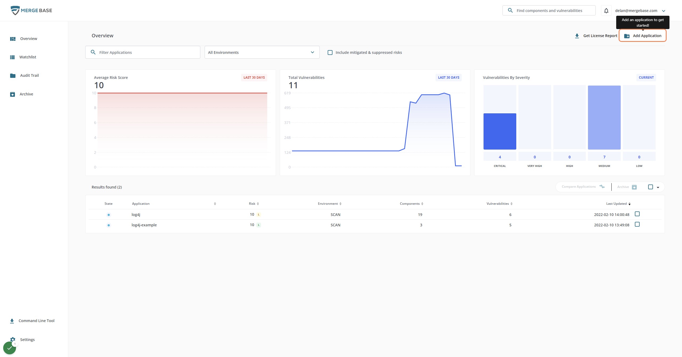This screenshot has height=357, width=682.
Task: Click the Get License Report button
Action: [596, 36]
